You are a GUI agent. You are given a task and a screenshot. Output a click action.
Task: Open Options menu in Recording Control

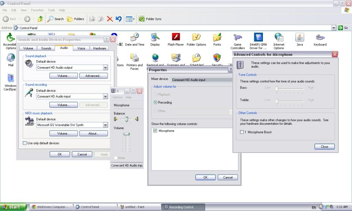point(117,97)
